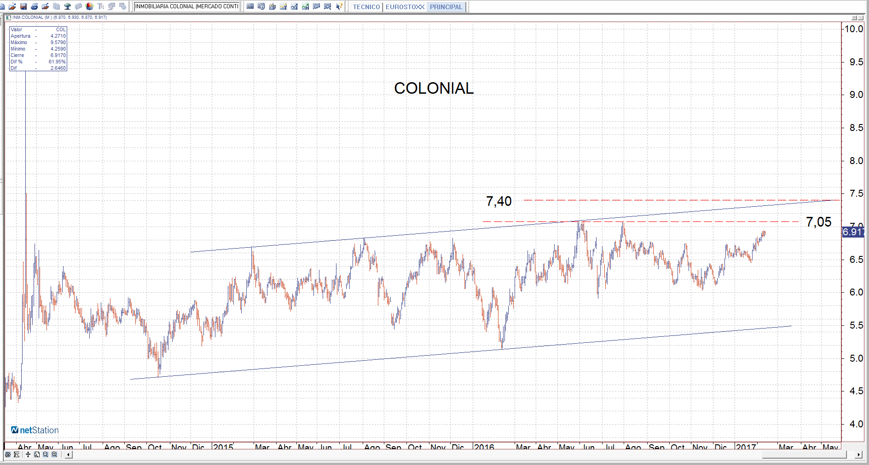
Task: Click the green line chart icon
Action: [306, 6]
